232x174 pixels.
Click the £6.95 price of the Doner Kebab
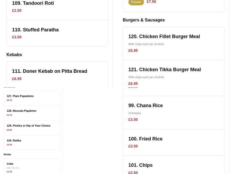pyautogui.click(x=17, y=79)
